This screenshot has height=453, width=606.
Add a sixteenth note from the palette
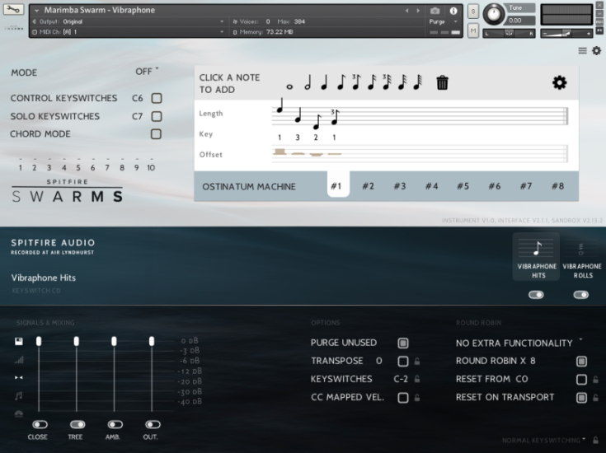tap(371, 82)
